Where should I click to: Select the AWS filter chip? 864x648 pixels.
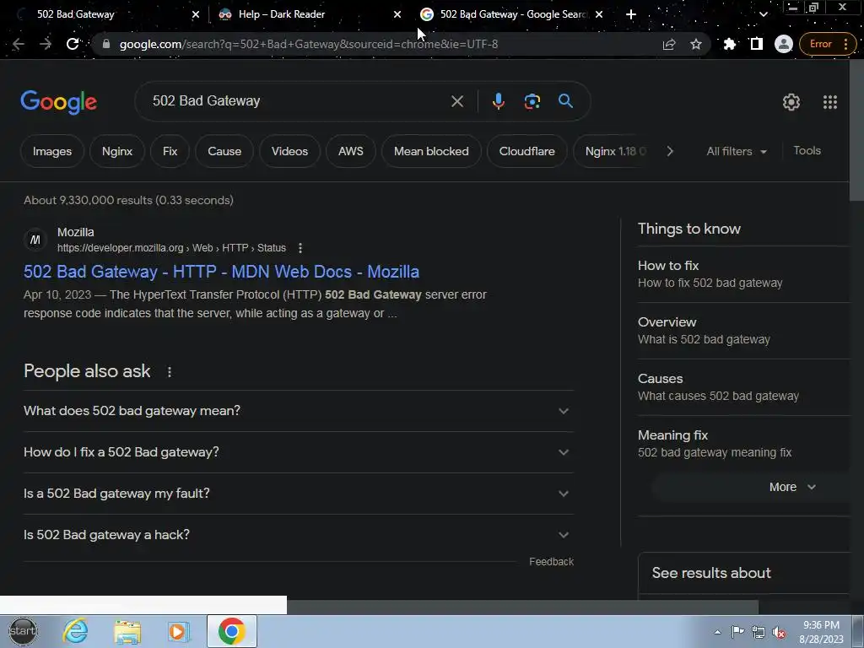tap(351, 152)
